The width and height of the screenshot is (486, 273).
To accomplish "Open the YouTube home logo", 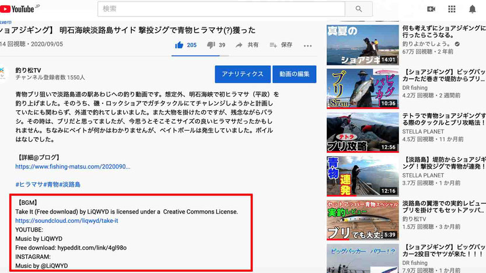I will click(x=18, y=9).
